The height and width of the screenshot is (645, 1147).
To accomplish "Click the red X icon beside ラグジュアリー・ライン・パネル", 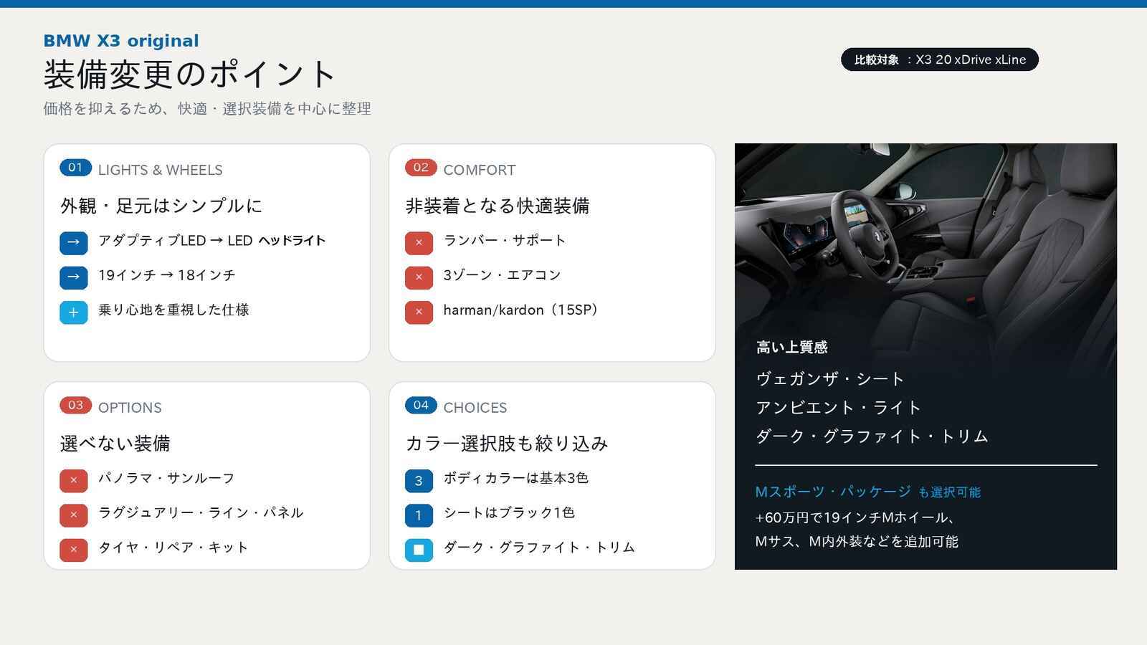I will (x=74, y=515).
